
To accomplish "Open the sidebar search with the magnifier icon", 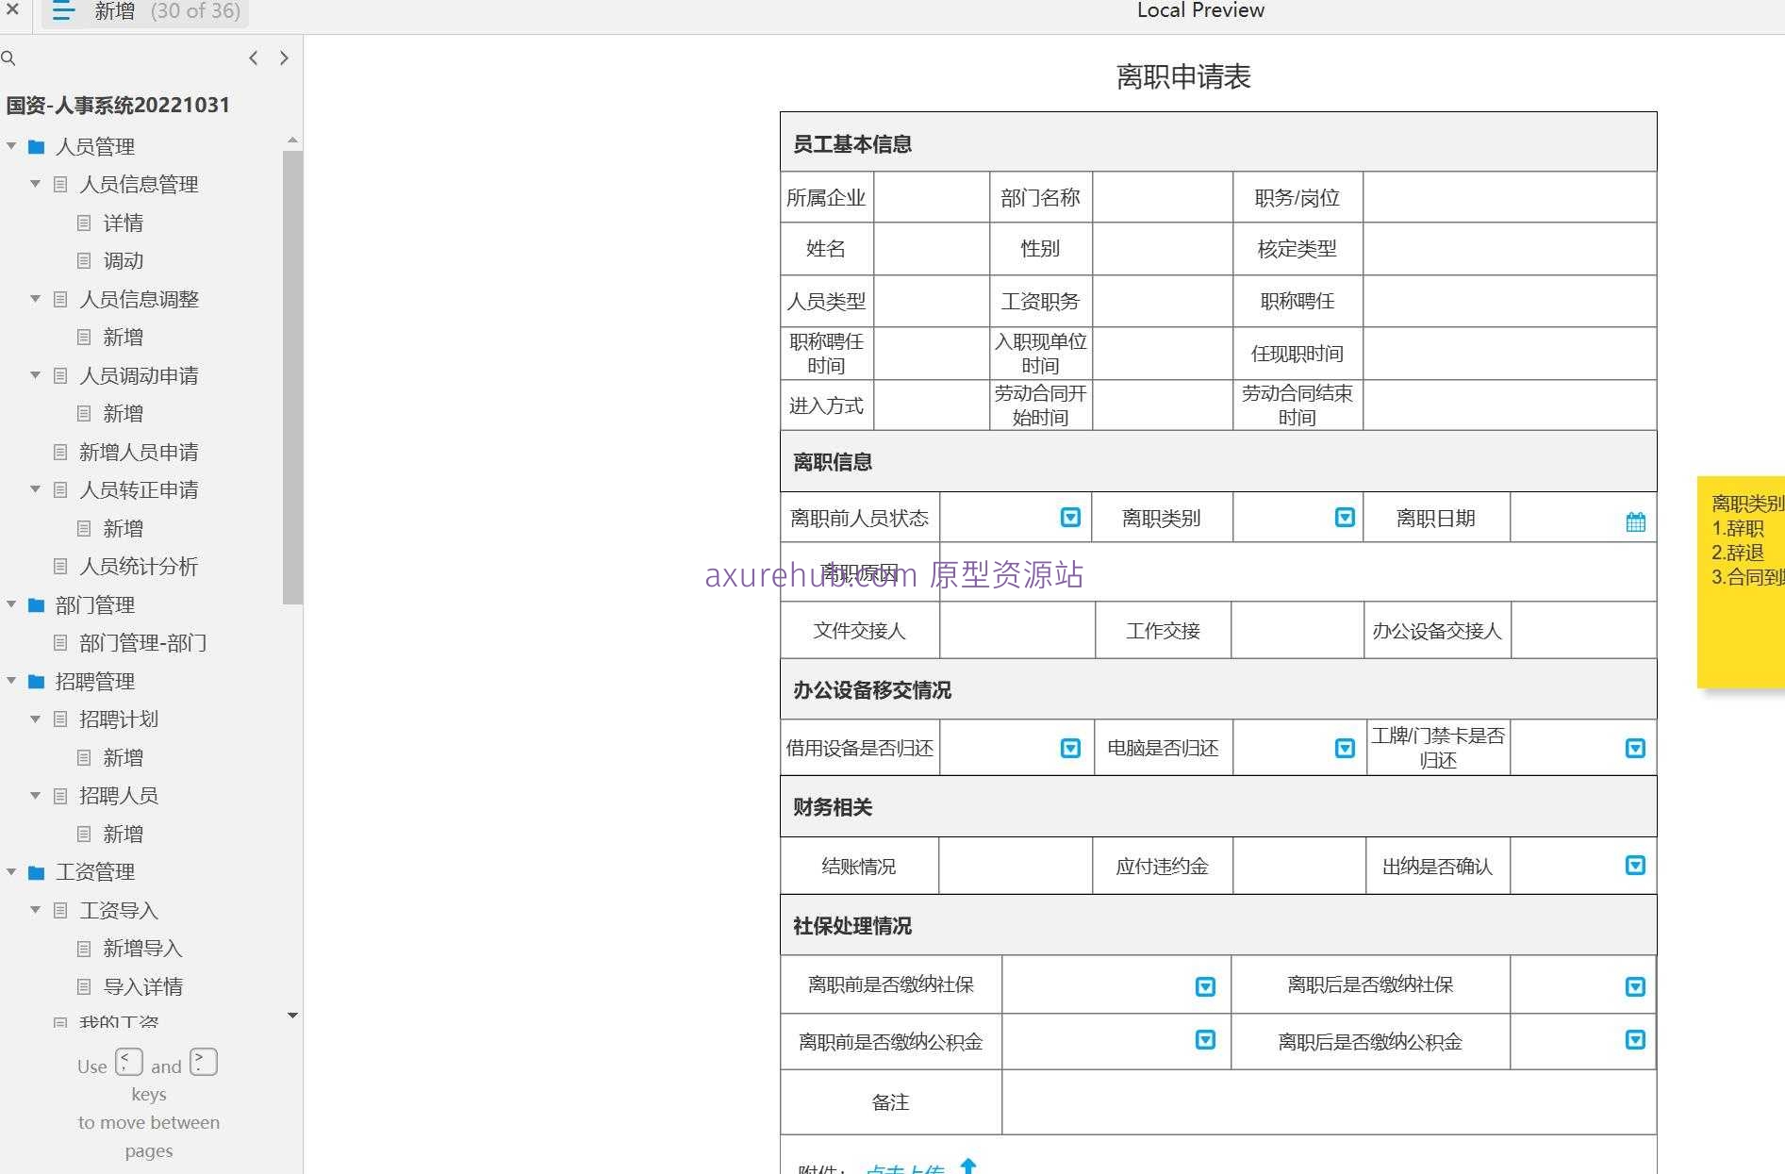I will tap(9, 58).
